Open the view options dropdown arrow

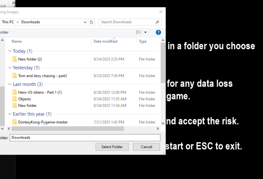tap(146, 32)
